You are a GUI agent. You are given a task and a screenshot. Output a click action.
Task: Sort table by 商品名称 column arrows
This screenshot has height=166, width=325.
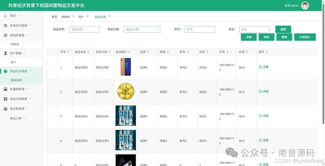88,52
